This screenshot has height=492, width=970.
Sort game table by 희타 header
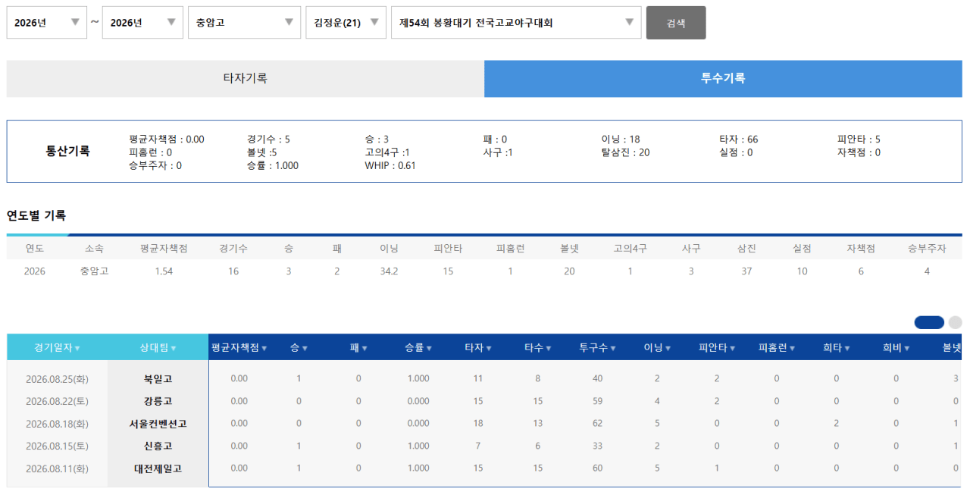(x=837, y=347)
